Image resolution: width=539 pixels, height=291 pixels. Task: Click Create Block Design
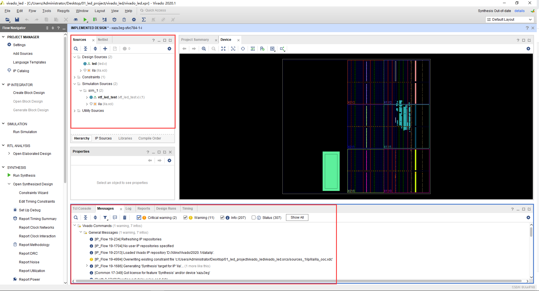(29, 93)
